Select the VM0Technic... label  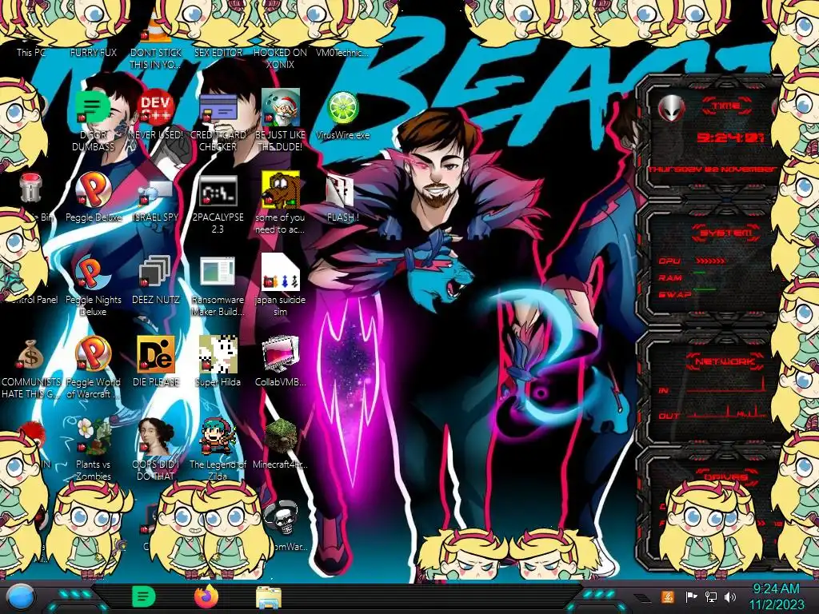pos(342,52)
